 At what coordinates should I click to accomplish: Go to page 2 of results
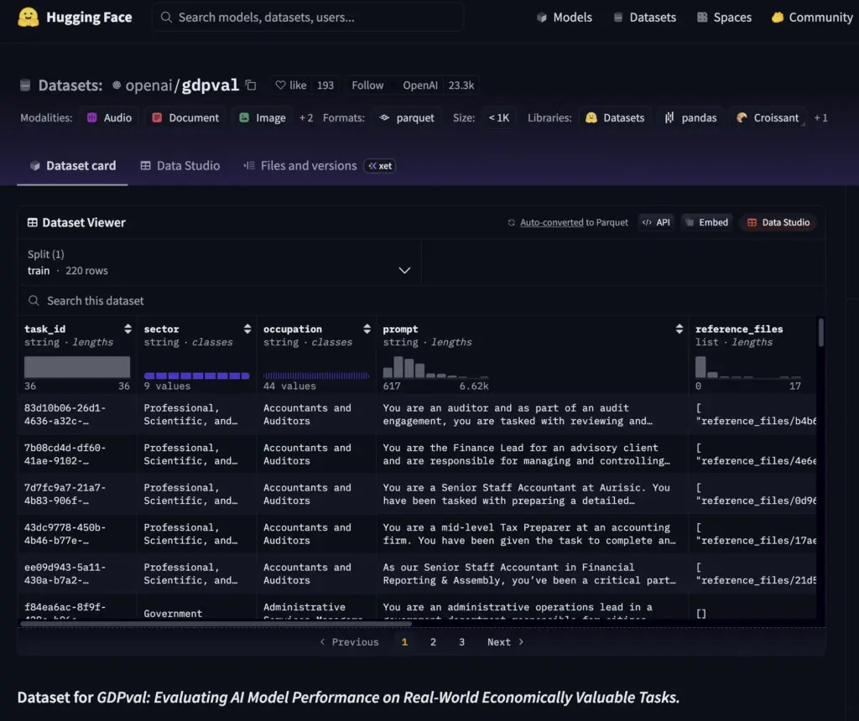pyautogui.click(x=433, y=642)
